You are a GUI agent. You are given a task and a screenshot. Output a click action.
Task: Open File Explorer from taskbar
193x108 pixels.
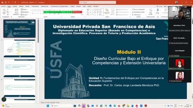(128, 106)
